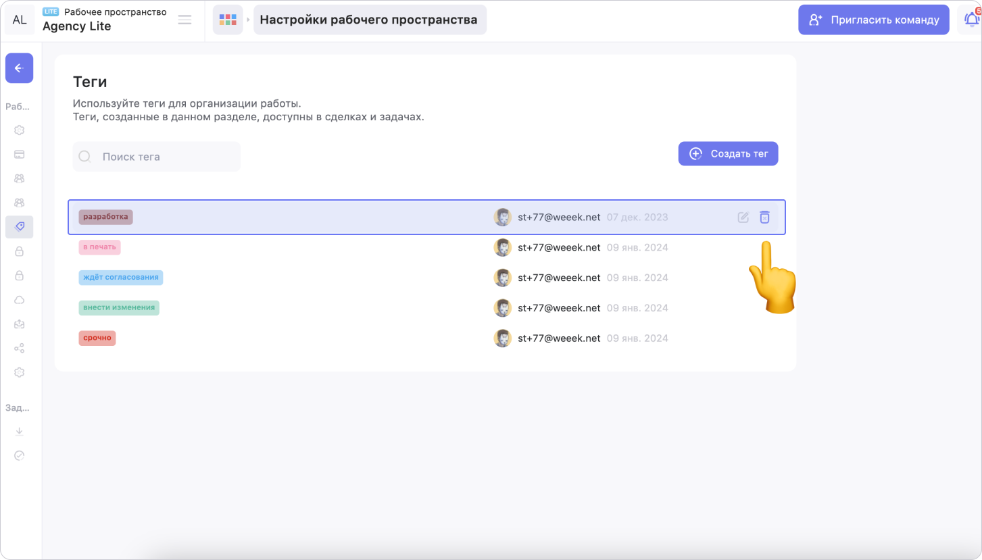Click the download arrow icon in sidebar
This screenshot has height=560, width=982.
[19, 431]
